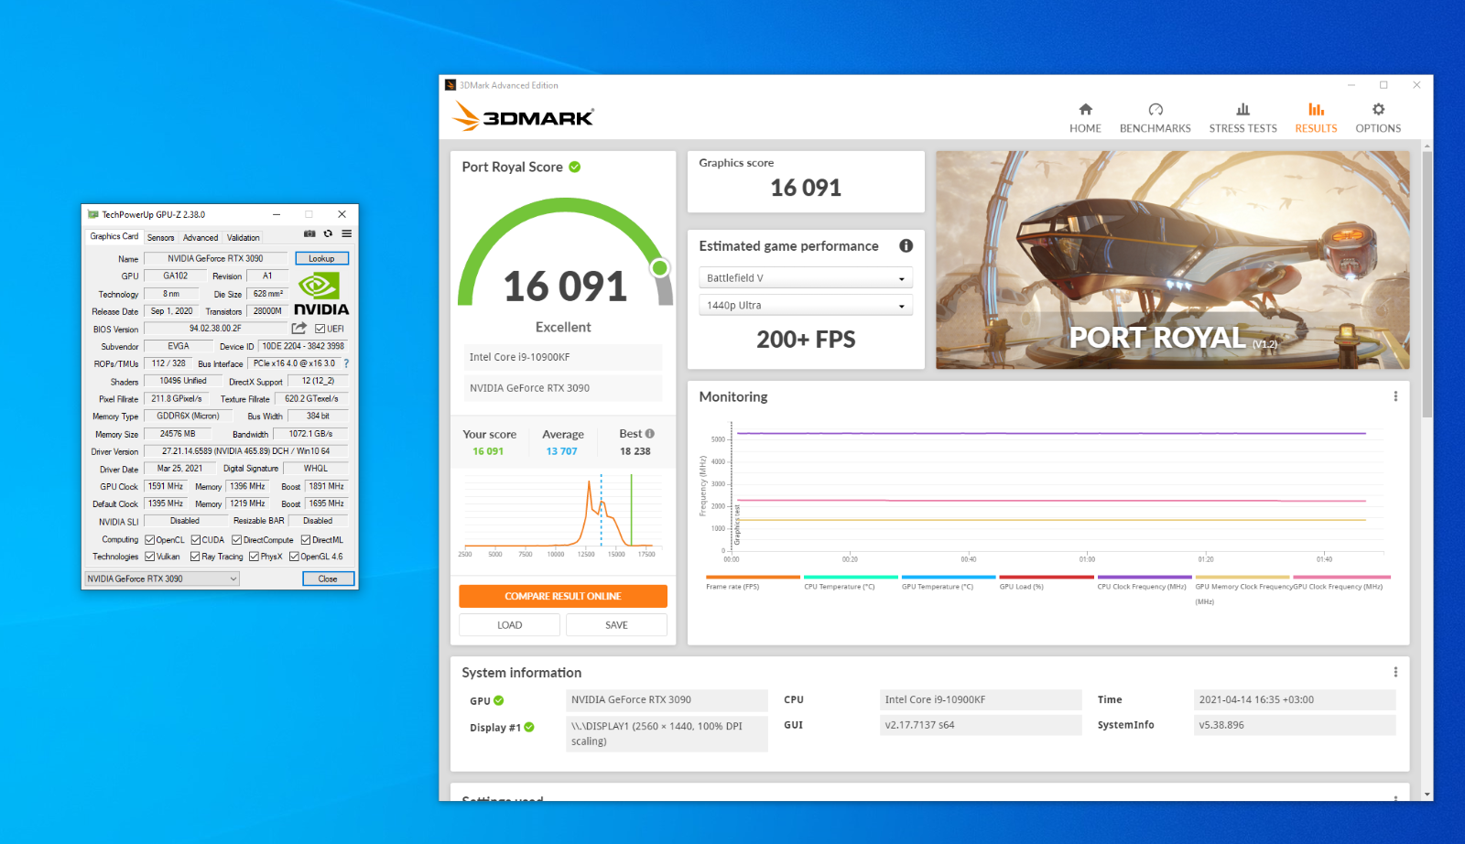
Task: Click the Intel Core i9-10900KF row under score
Action: (562, 357)
